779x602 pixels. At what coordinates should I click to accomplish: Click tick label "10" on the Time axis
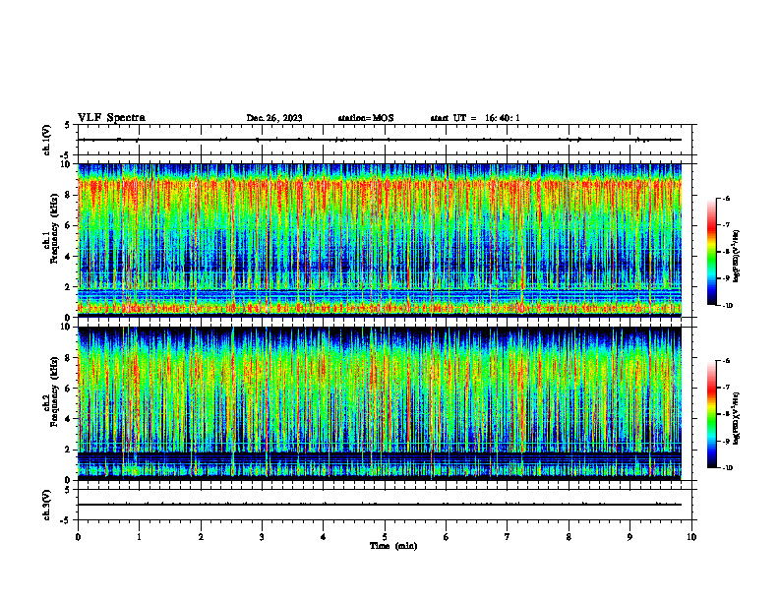pyautogui.click(x=691, y=537)
